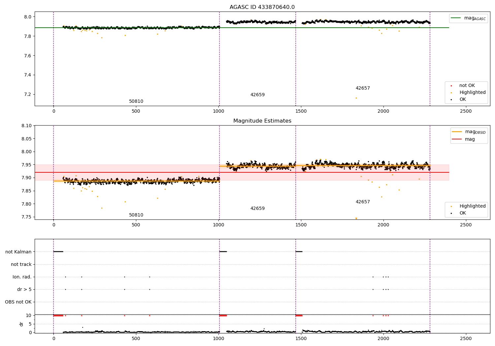Click the 7.90 y-tick label

tap(26, 178)
